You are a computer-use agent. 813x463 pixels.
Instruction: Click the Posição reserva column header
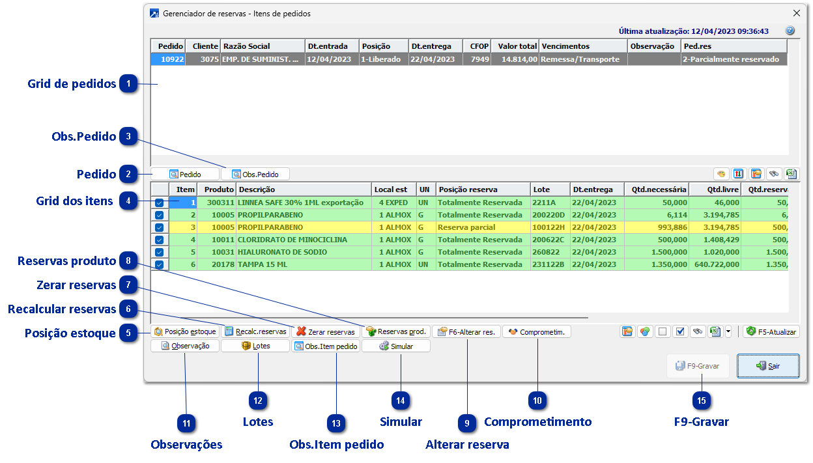482,189
